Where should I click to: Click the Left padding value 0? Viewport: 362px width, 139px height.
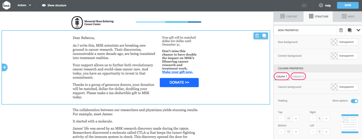[x=320, y=132]
